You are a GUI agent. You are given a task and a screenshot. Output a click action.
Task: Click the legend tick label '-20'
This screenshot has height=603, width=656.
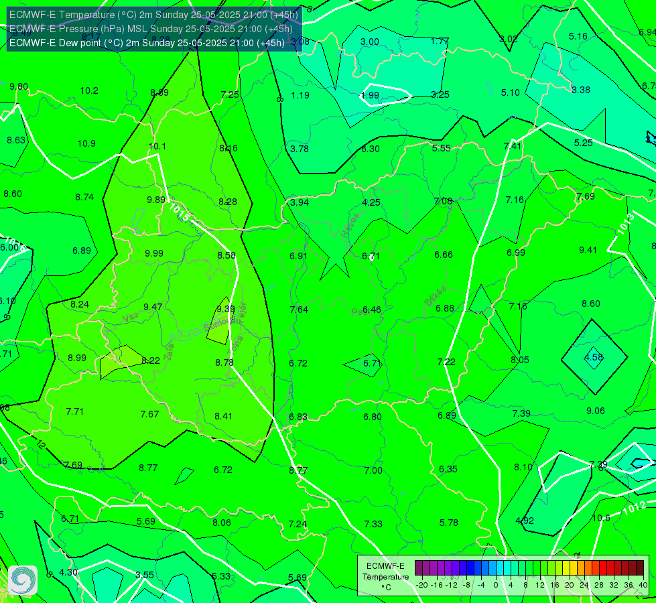coord(422,585)
